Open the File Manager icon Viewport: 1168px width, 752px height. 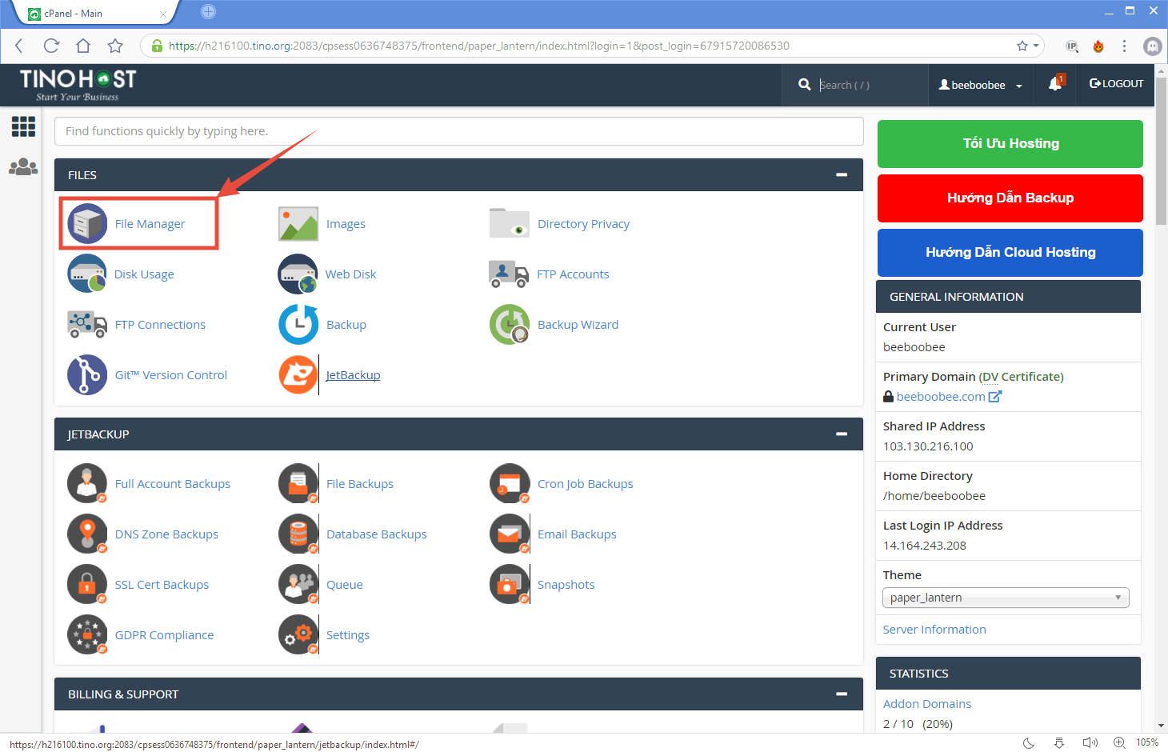tap(87, 223)
